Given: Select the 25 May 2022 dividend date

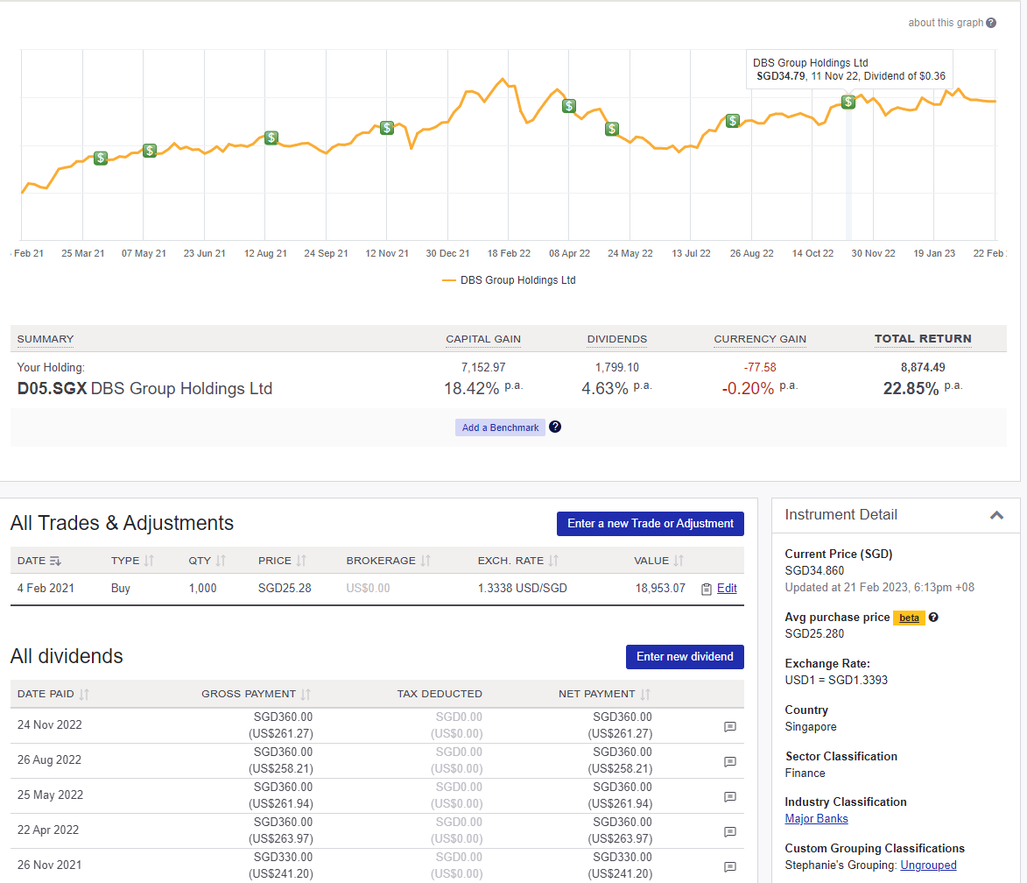Looking at the screenshot, I should [51, 795].
